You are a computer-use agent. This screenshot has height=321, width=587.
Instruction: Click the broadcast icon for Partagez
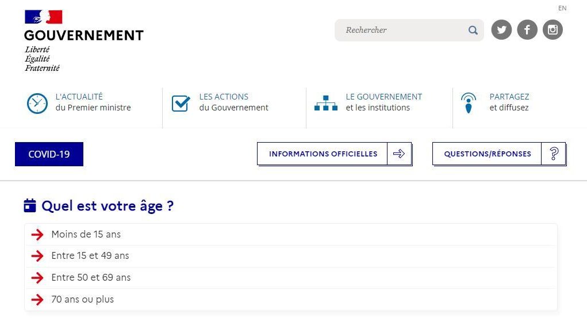click(469, 103)
